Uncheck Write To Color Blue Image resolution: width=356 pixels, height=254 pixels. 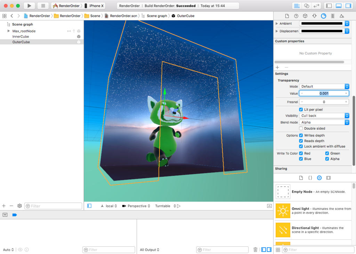point(301,159)
